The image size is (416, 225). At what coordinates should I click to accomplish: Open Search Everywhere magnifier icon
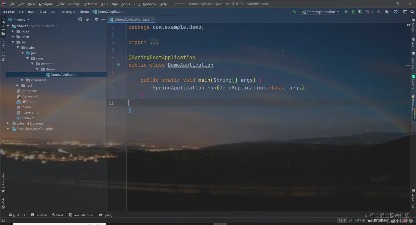pyautogui.click(x=412, y=12)
